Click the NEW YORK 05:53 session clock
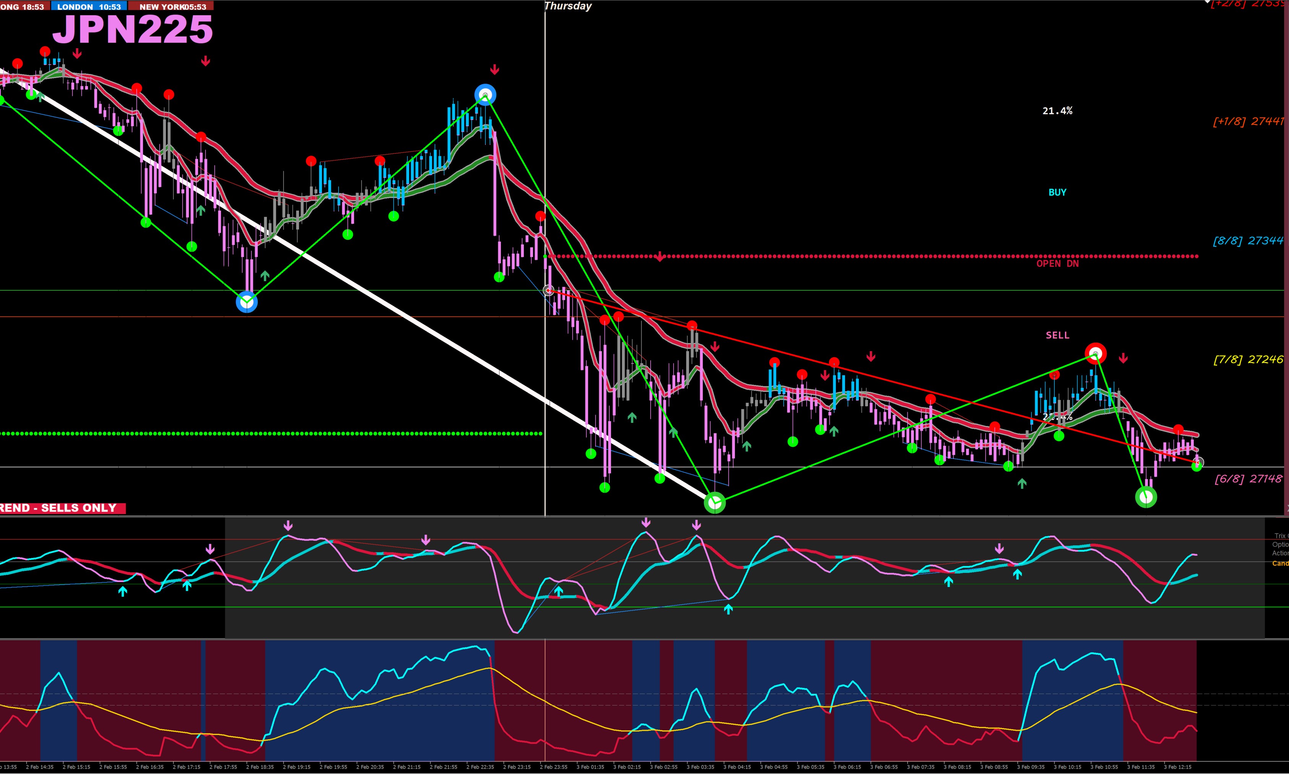The width and height of the screenshot is (1289, 774). [x=172, y=7]
